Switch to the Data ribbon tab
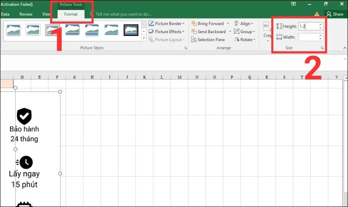 click(x=5, y=14)
